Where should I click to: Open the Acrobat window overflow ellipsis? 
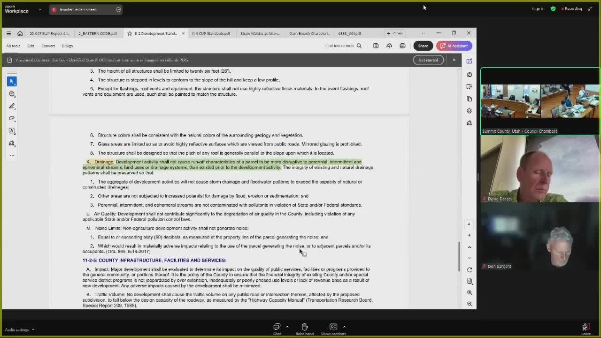(422, 33)
